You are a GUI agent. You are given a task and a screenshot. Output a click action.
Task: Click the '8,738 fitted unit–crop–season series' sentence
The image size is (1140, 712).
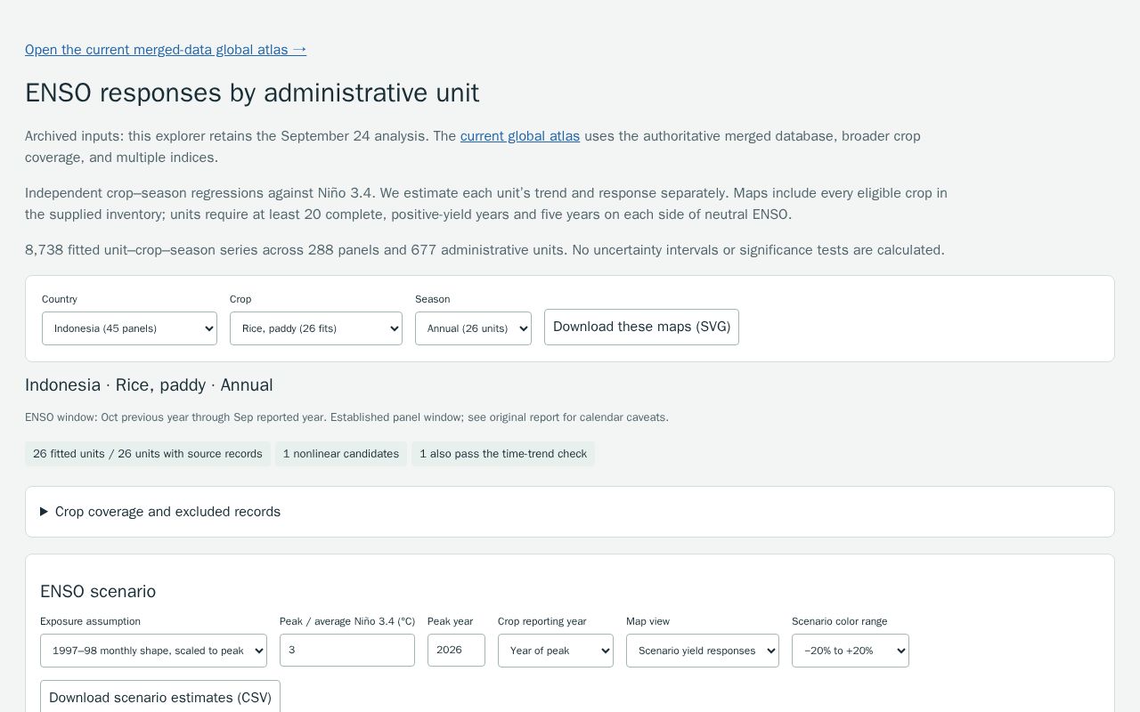click(x=484, y=250)
